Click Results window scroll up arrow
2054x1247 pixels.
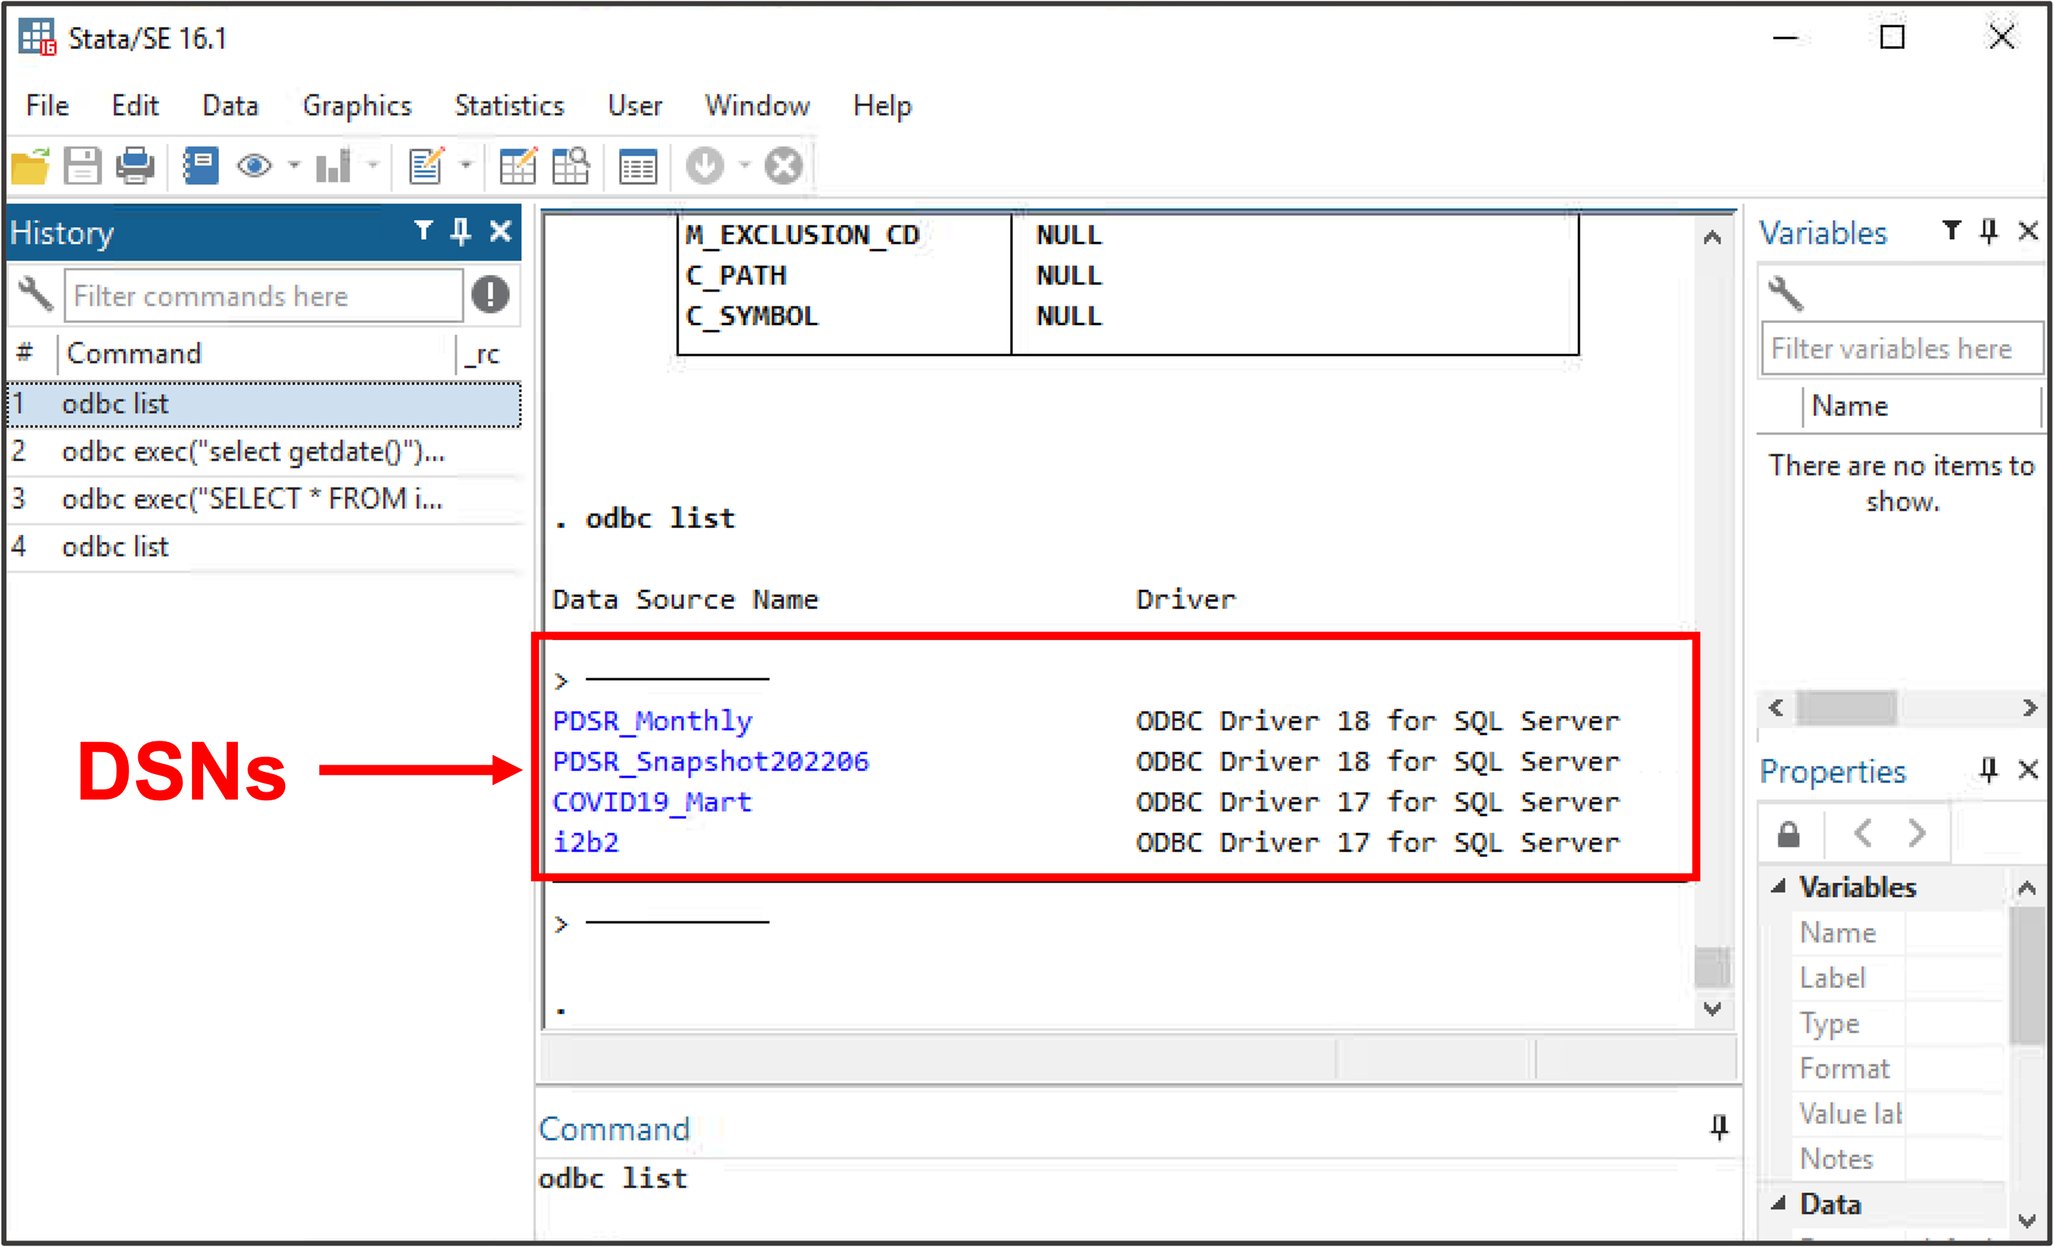[1712, 238]
